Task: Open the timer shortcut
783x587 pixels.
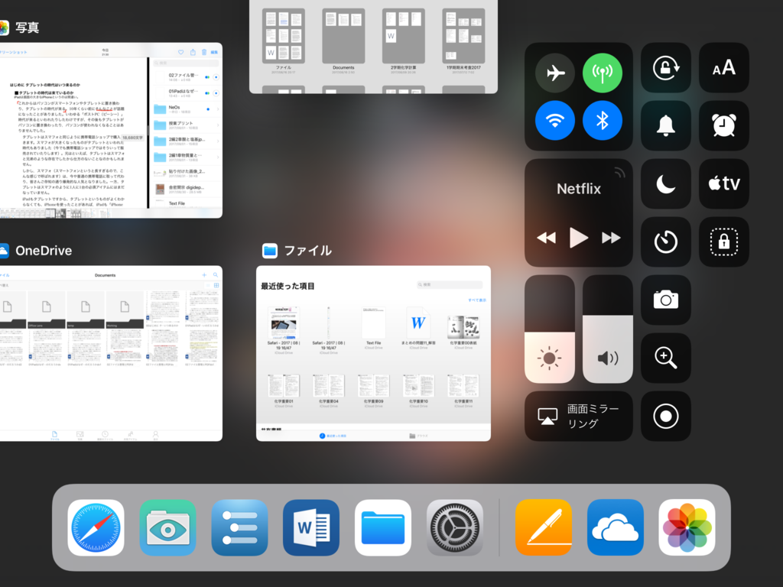Action: tap(666, 242)
